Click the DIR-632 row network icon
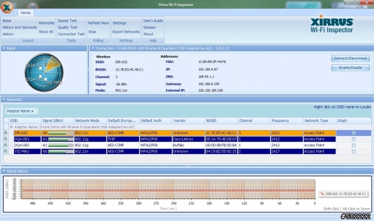This screenshot has height=221, width=374. click(x=6, y=133)
